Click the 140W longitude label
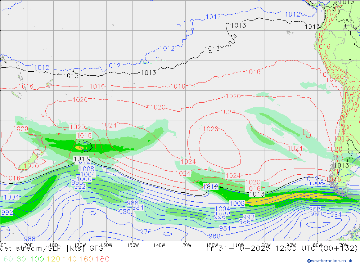Screen dimensions: 360x264 [159, 245]
